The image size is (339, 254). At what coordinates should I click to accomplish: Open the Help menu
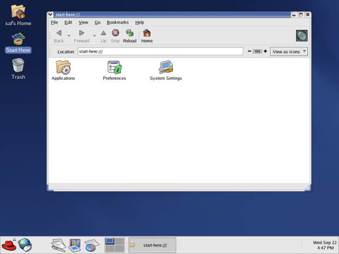click(139, 22)
